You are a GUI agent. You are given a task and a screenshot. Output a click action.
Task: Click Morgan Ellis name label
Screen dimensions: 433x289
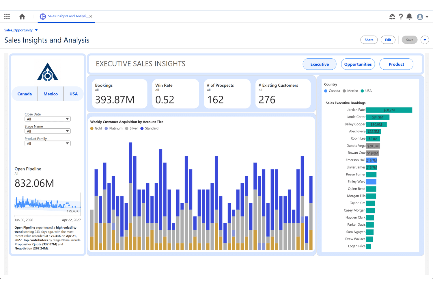pyautogui.click(x=356, y=196)
